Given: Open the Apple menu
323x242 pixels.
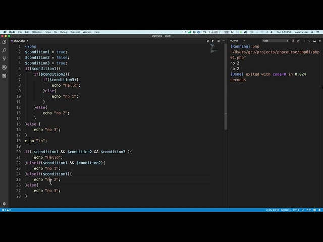Looking at the screenshot, I should point(5,32).
